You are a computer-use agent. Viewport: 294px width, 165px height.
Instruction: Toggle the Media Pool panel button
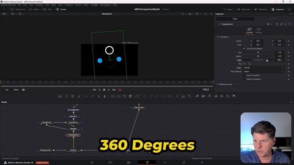pyautogui.click(x=17, y=9)
